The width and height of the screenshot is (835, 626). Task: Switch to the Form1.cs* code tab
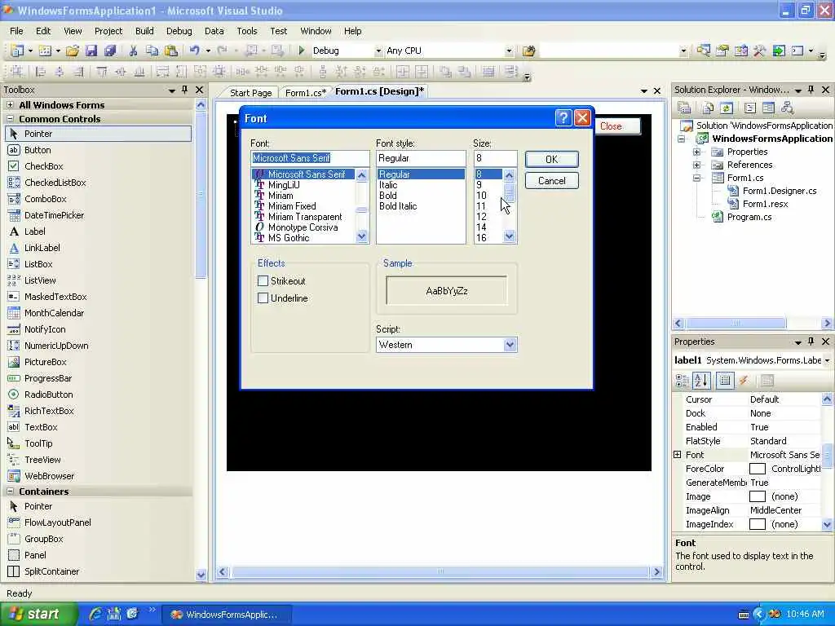[x=306, y=93]
